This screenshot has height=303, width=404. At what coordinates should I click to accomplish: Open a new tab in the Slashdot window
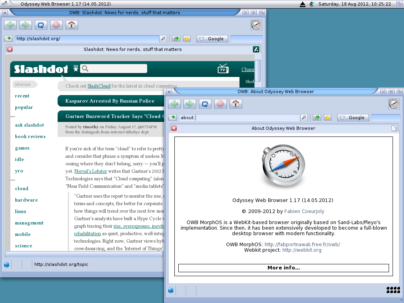pos(8,39)
